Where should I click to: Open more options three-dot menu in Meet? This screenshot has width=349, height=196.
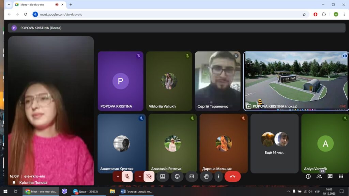pyautogui.click(x=218, y=176)
